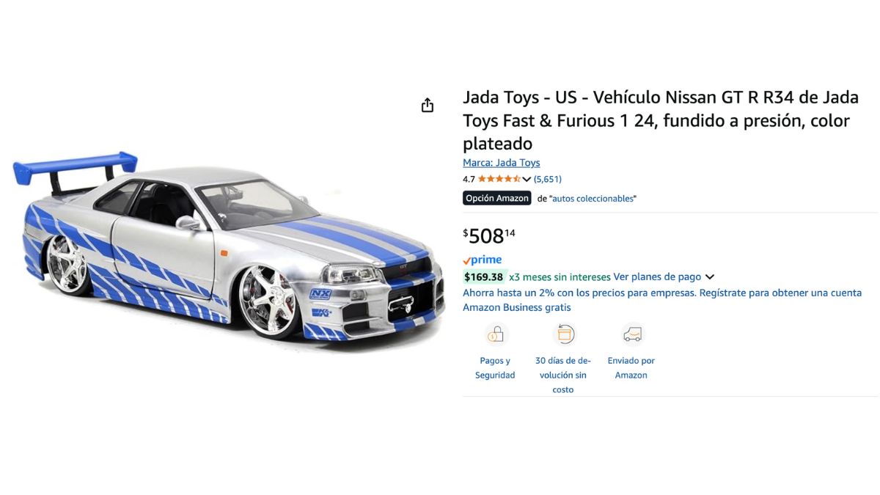Image resolution: width=880 pixels, height=495 pixels.
Task: Click the Pagos y Seguridad text label
Action: [x=495, y=368]
